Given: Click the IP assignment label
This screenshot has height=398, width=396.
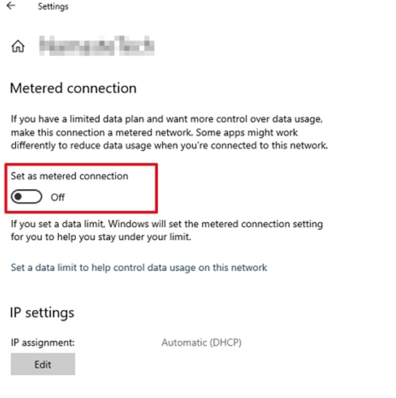Looking at the screenshot, I should coord(43,343).
